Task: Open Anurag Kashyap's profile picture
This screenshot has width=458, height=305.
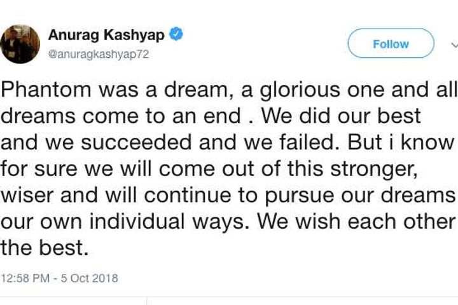Action: click(20, 44)
